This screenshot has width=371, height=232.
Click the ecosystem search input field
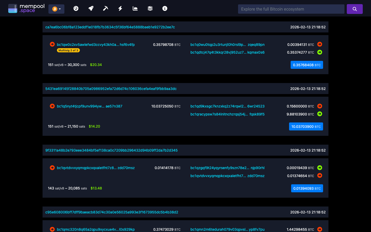tap(291, 9)
